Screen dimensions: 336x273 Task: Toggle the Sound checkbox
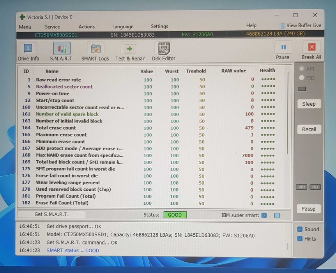[300, 229]
